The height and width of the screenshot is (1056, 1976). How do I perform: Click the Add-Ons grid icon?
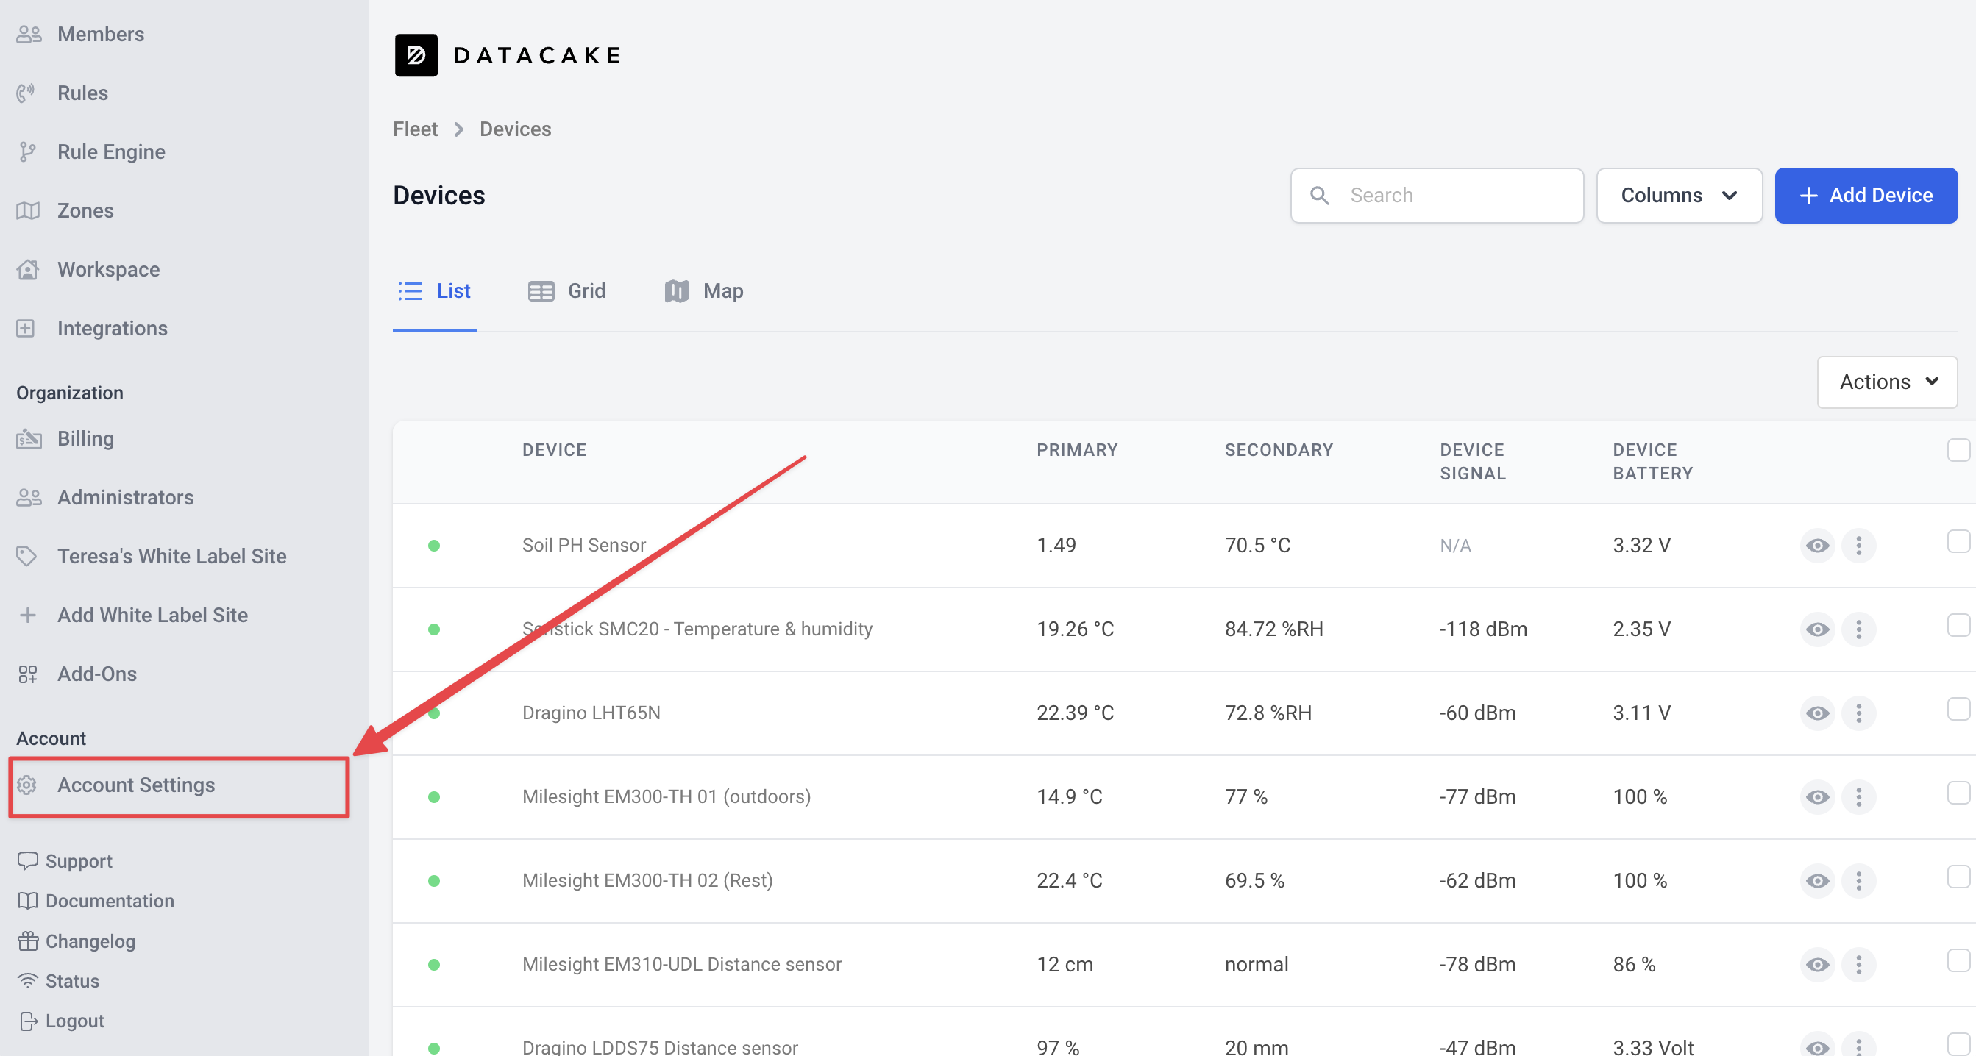[28, 674]
